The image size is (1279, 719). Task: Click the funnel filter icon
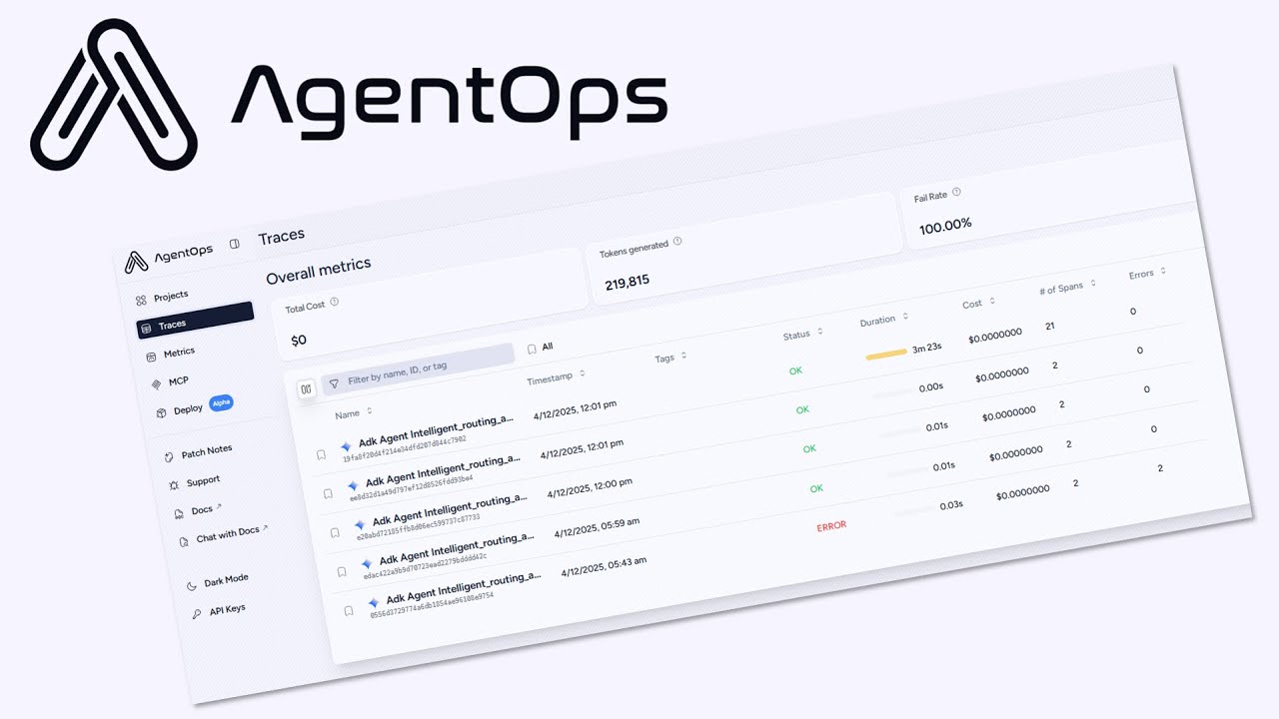click(334, 382)
